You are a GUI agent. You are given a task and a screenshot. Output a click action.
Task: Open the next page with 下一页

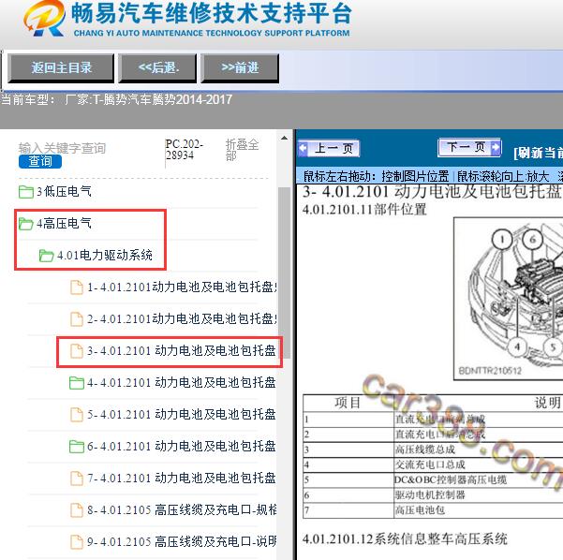tap(469, 147)
